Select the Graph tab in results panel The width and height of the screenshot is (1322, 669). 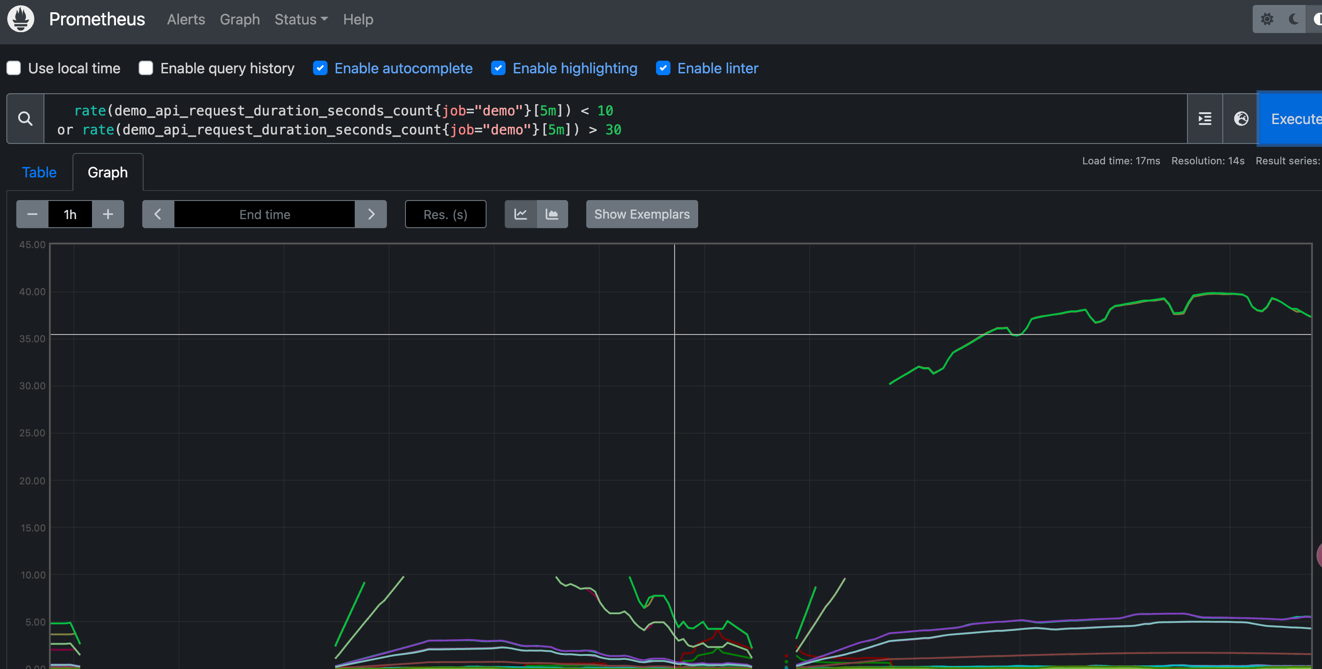(108, 172)
